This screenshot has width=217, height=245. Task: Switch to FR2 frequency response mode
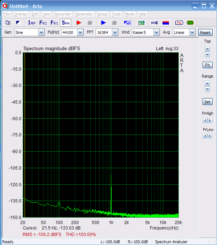point(43,23)
